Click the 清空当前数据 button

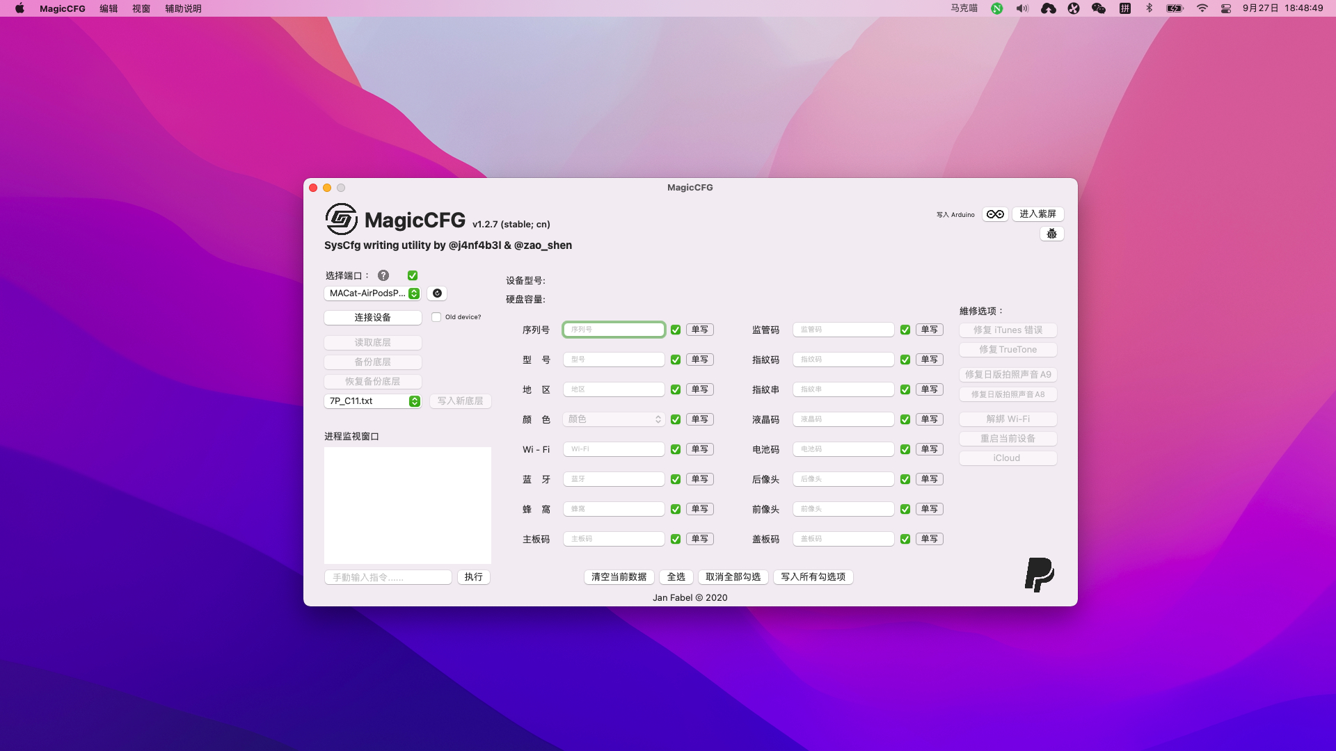619,577
